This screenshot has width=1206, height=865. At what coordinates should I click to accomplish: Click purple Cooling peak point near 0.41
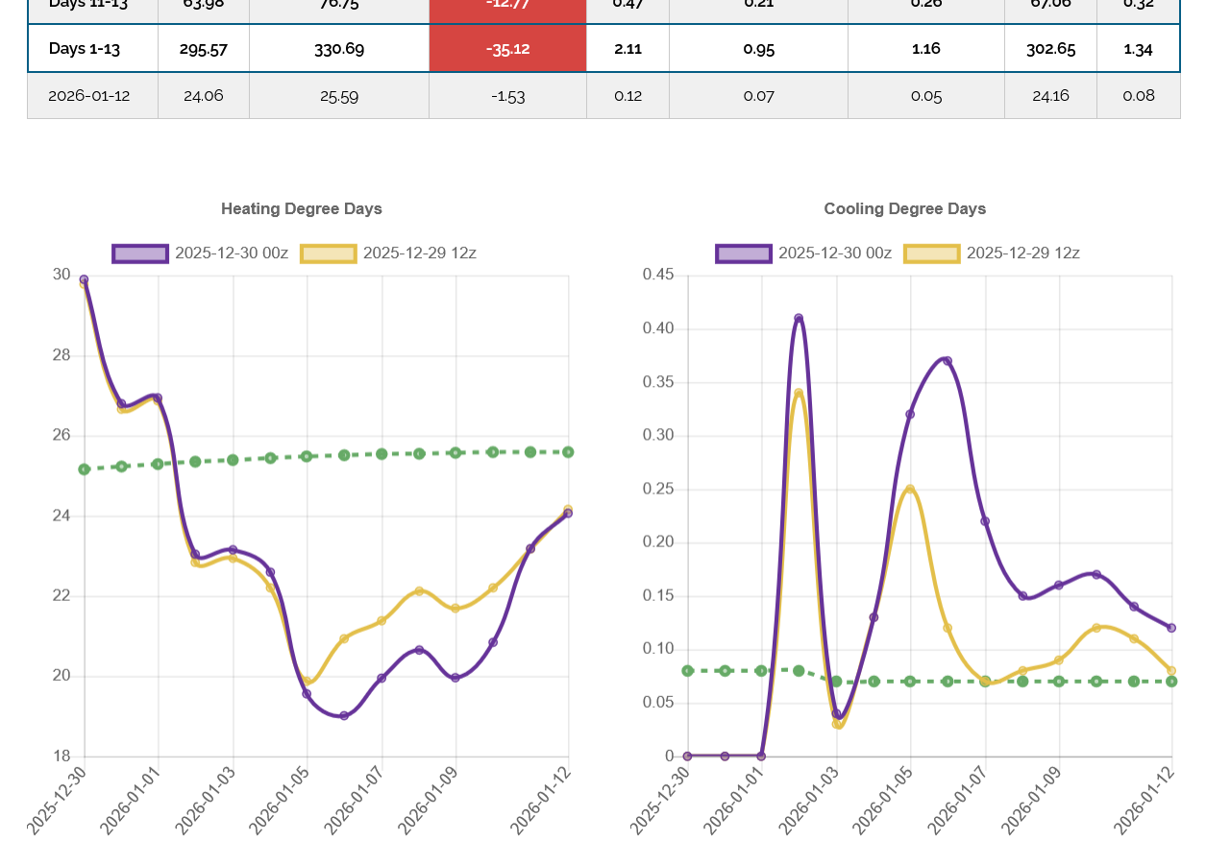[x=799, y=319]
